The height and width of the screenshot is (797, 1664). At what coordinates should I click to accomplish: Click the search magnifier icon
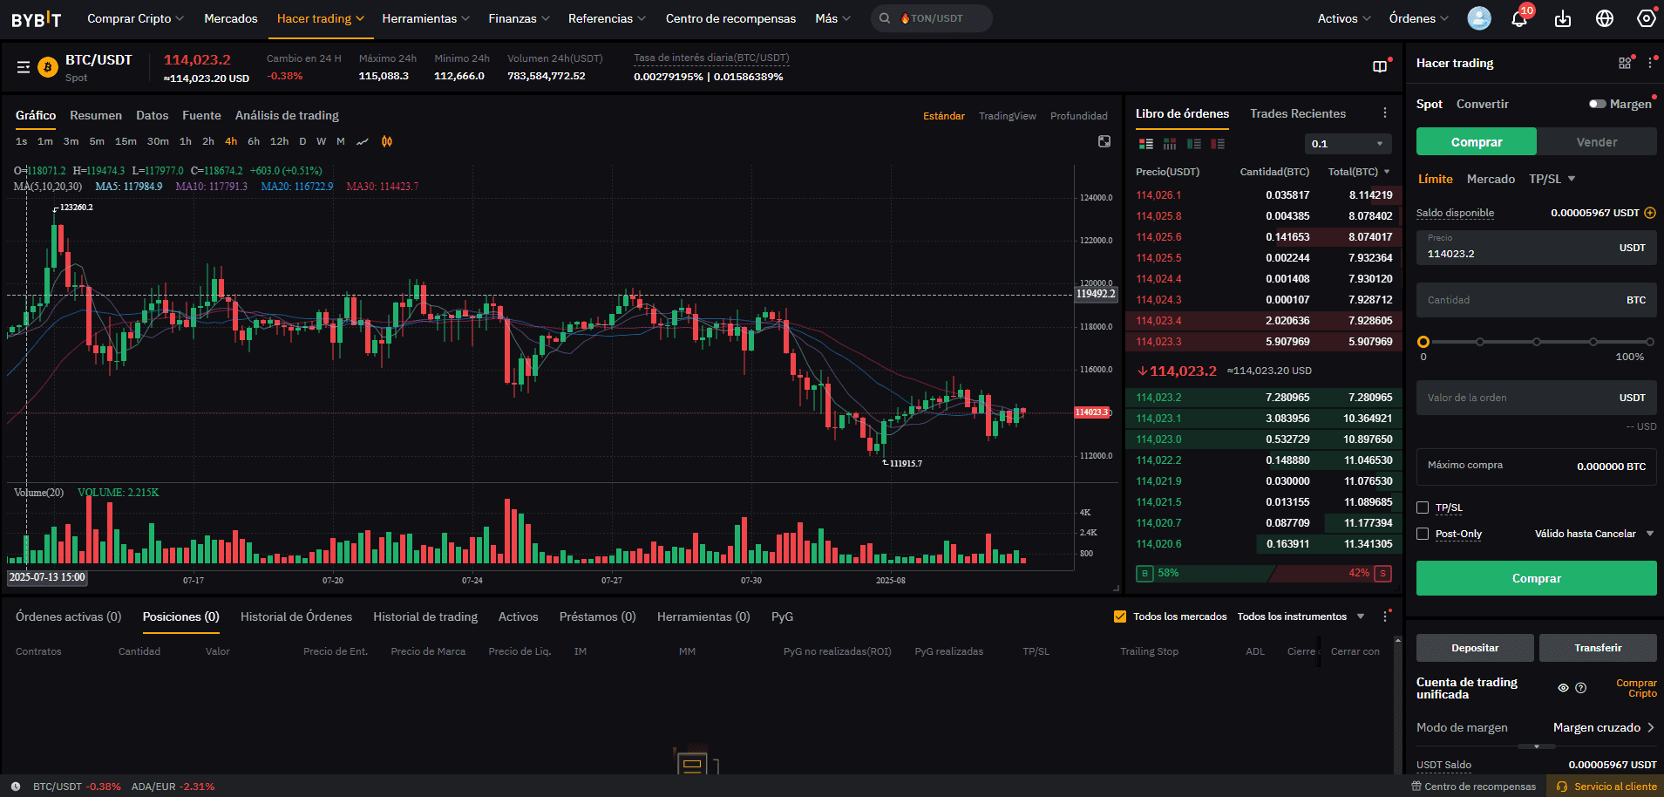point(885,18)
